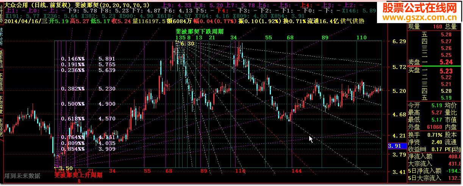Click up-cycle marker 34 at chart bottom
This screenshot has width=463, height=186.
112,171
